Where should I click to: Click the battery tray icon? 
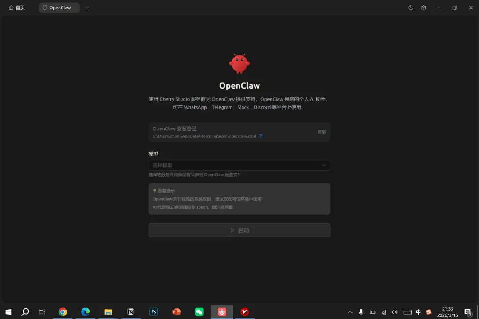[x=373, y=312]
